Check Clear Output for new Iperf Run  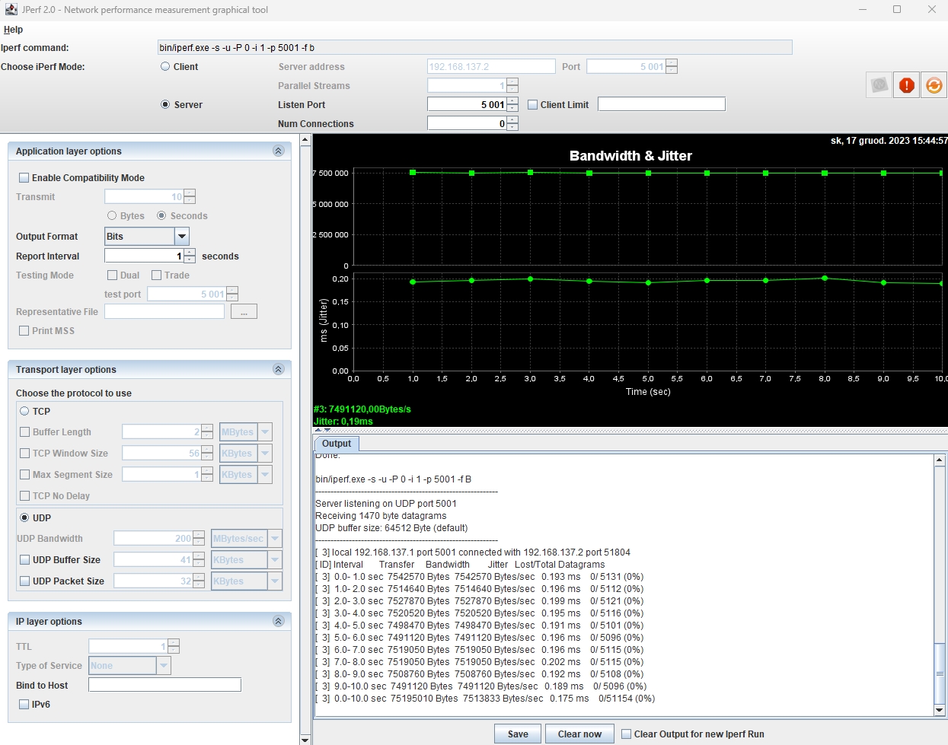click(627, 734)
